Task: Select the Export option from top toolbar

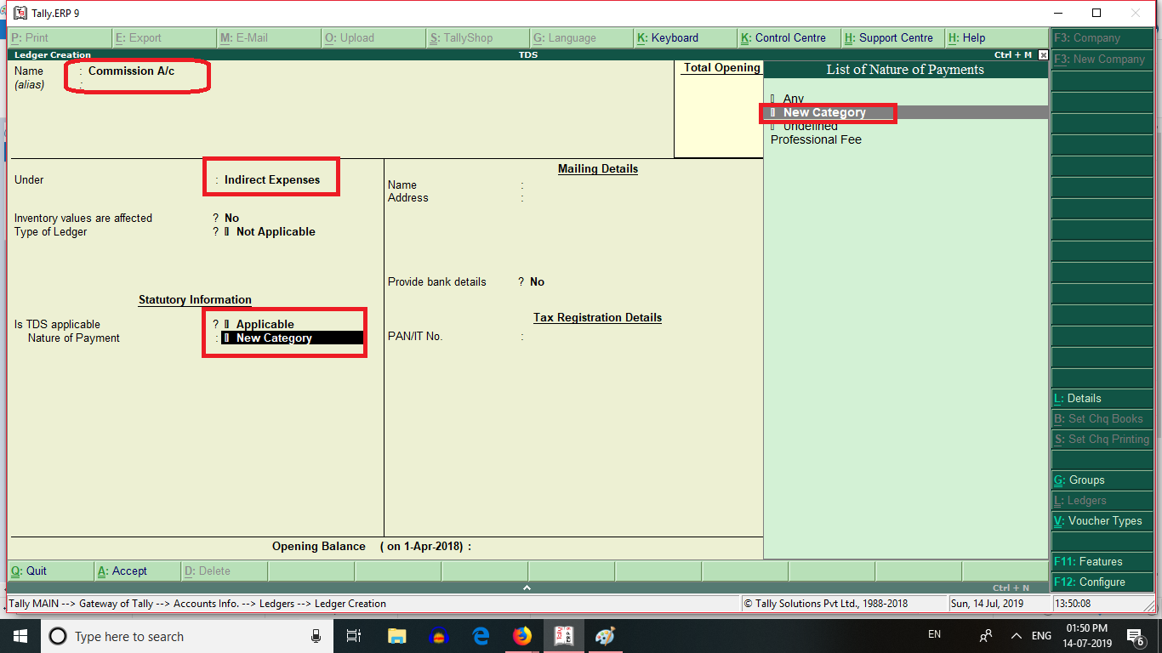Action: tap(140, 37)
